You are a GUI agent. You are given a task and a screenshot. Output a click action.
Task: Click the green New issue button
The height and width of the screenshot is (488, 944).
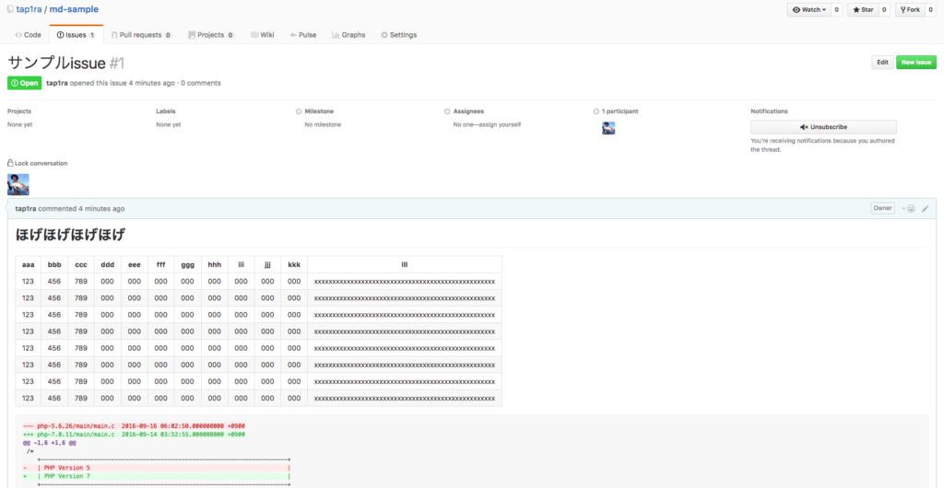pos(916,63)
